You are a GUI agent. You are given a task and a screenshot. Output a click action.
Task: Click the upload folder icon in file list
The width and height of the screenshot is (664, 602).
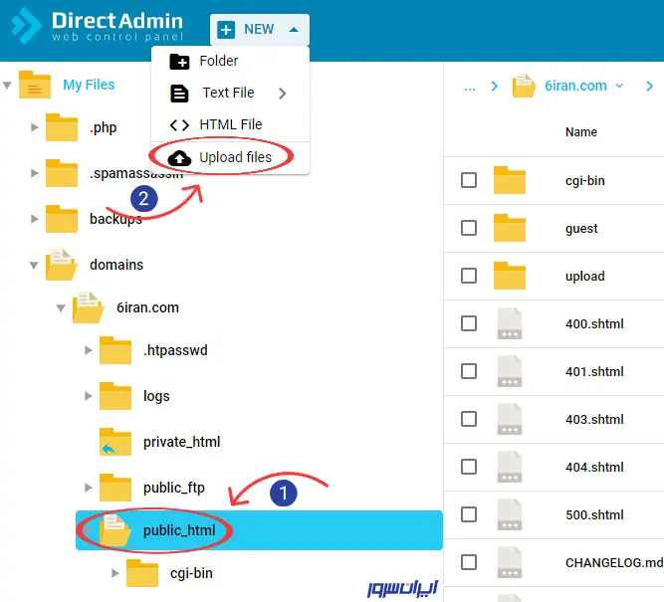[510, 276]
